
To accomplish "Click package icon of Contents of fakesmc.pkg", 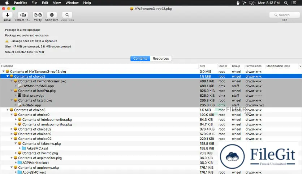I will 20,143.
